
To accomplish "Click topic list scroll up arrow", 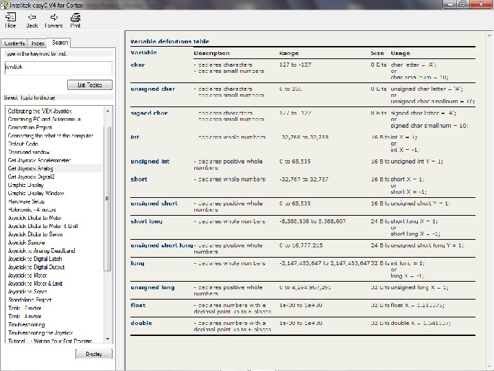I will [x=108, y=111].
